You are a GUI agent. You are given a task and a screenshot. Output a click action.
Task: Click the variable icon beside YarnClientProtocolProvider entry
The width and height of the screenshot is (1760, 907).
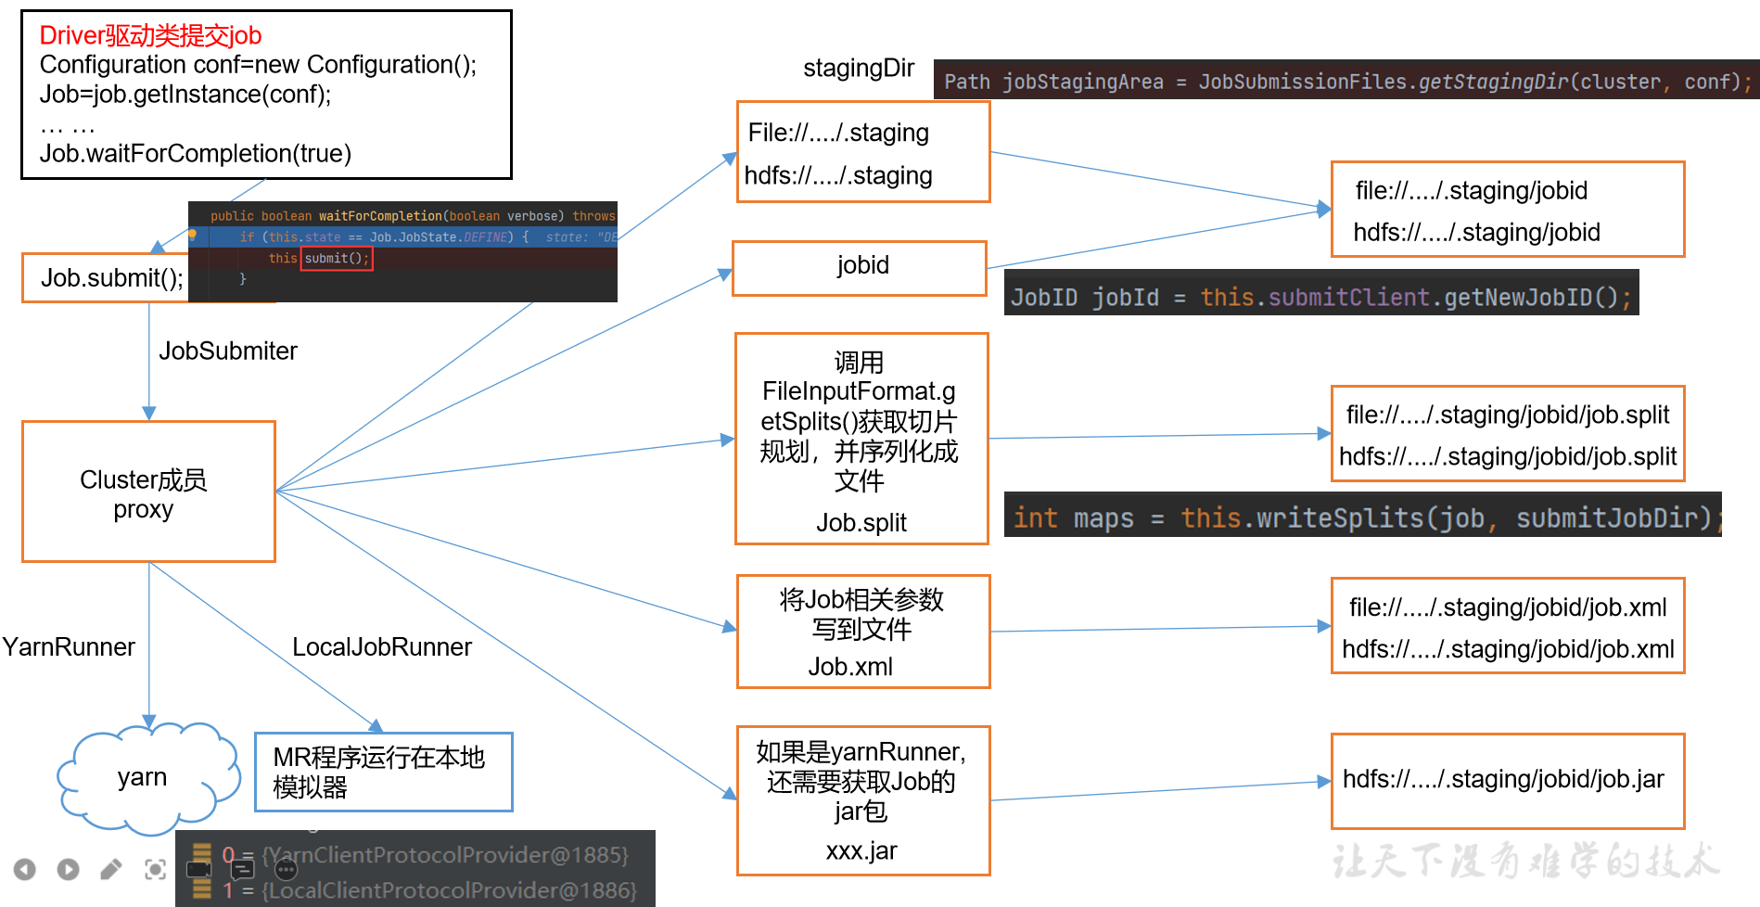(x=203, y=851)
